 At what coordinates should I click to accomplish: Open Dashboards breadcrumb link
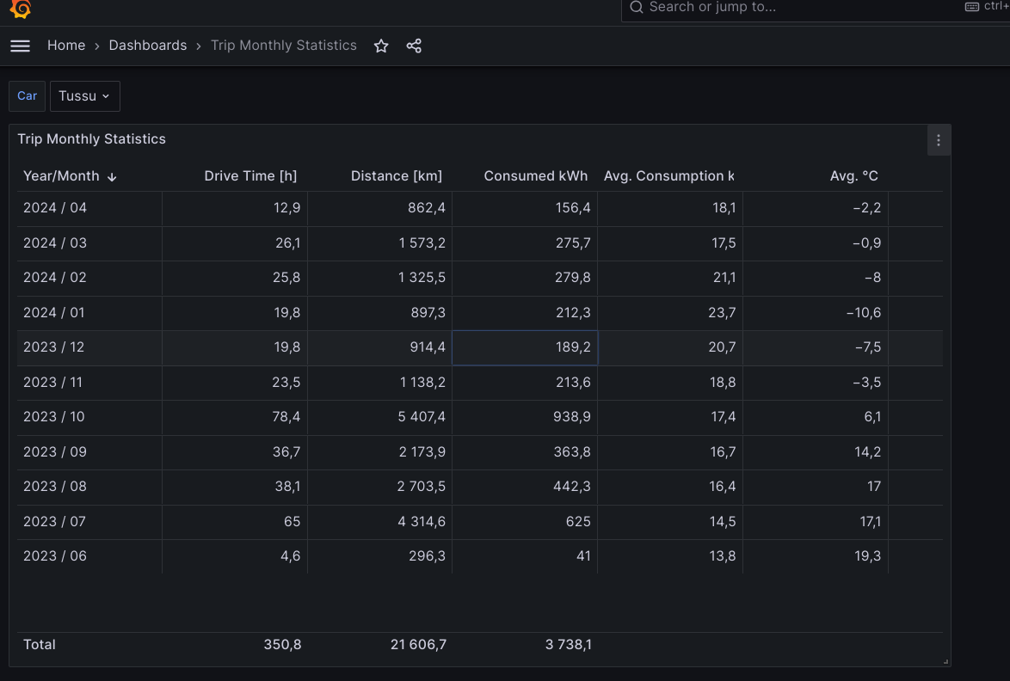147,46
